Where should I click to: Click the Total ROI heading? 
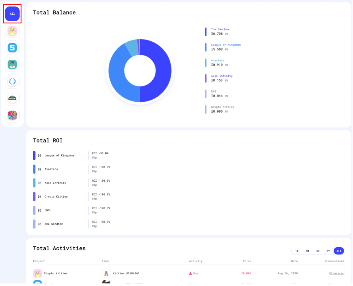click(x=48, y=141)
